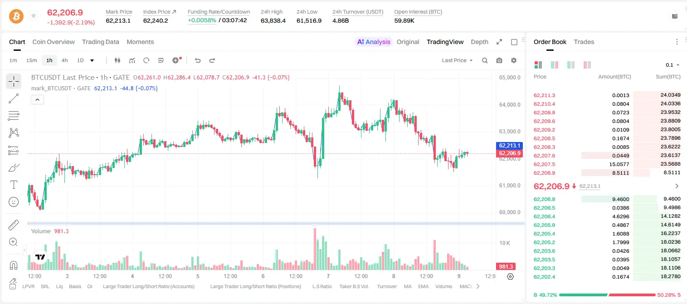Toggle the magnet snap mode

coord(14,265)
